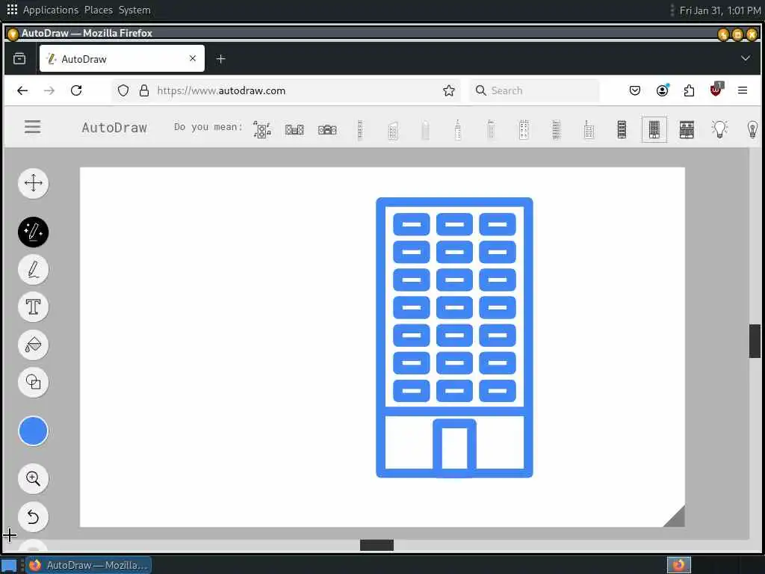
Task: Click the blue building drawing on canvas
Action: 454,337
